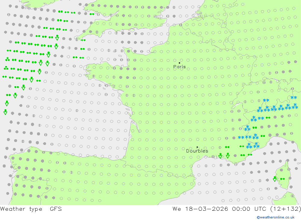Click the Dourbies location label
The height and width of the screenshot is (220, 301).
(197, 151)
